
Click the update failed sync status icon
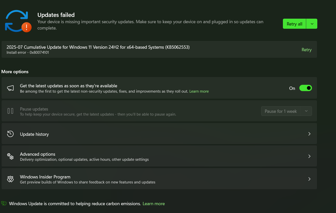(x=18, y=21)
